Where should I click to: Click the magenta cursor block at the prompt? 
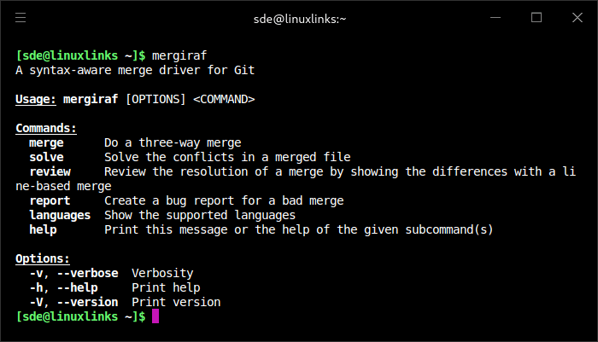coord(155,316)
